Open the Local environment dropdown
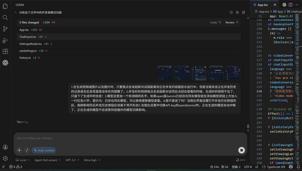Image resolution: width=302 pixels, height=171 pixels. tap(23, 160)
